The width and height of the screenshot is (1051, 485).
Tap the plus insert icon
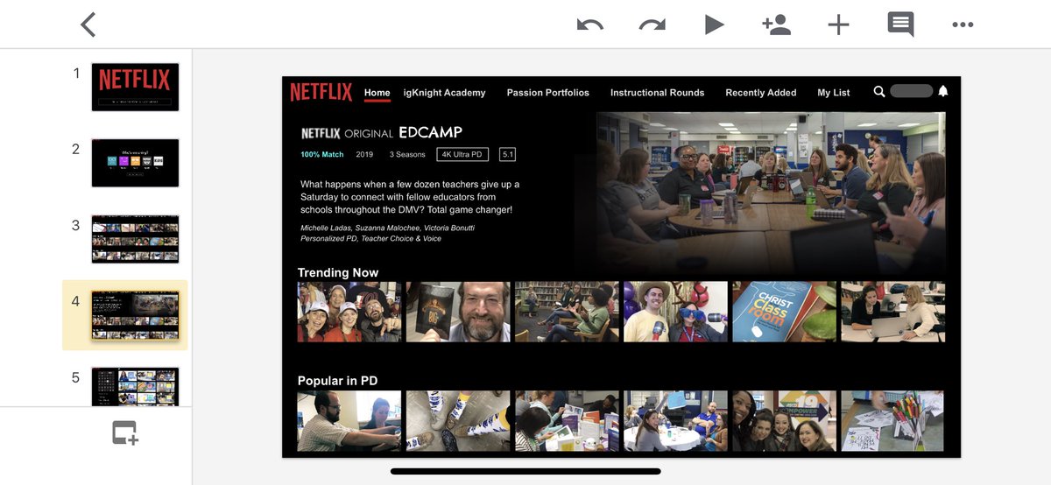(838, 25)
